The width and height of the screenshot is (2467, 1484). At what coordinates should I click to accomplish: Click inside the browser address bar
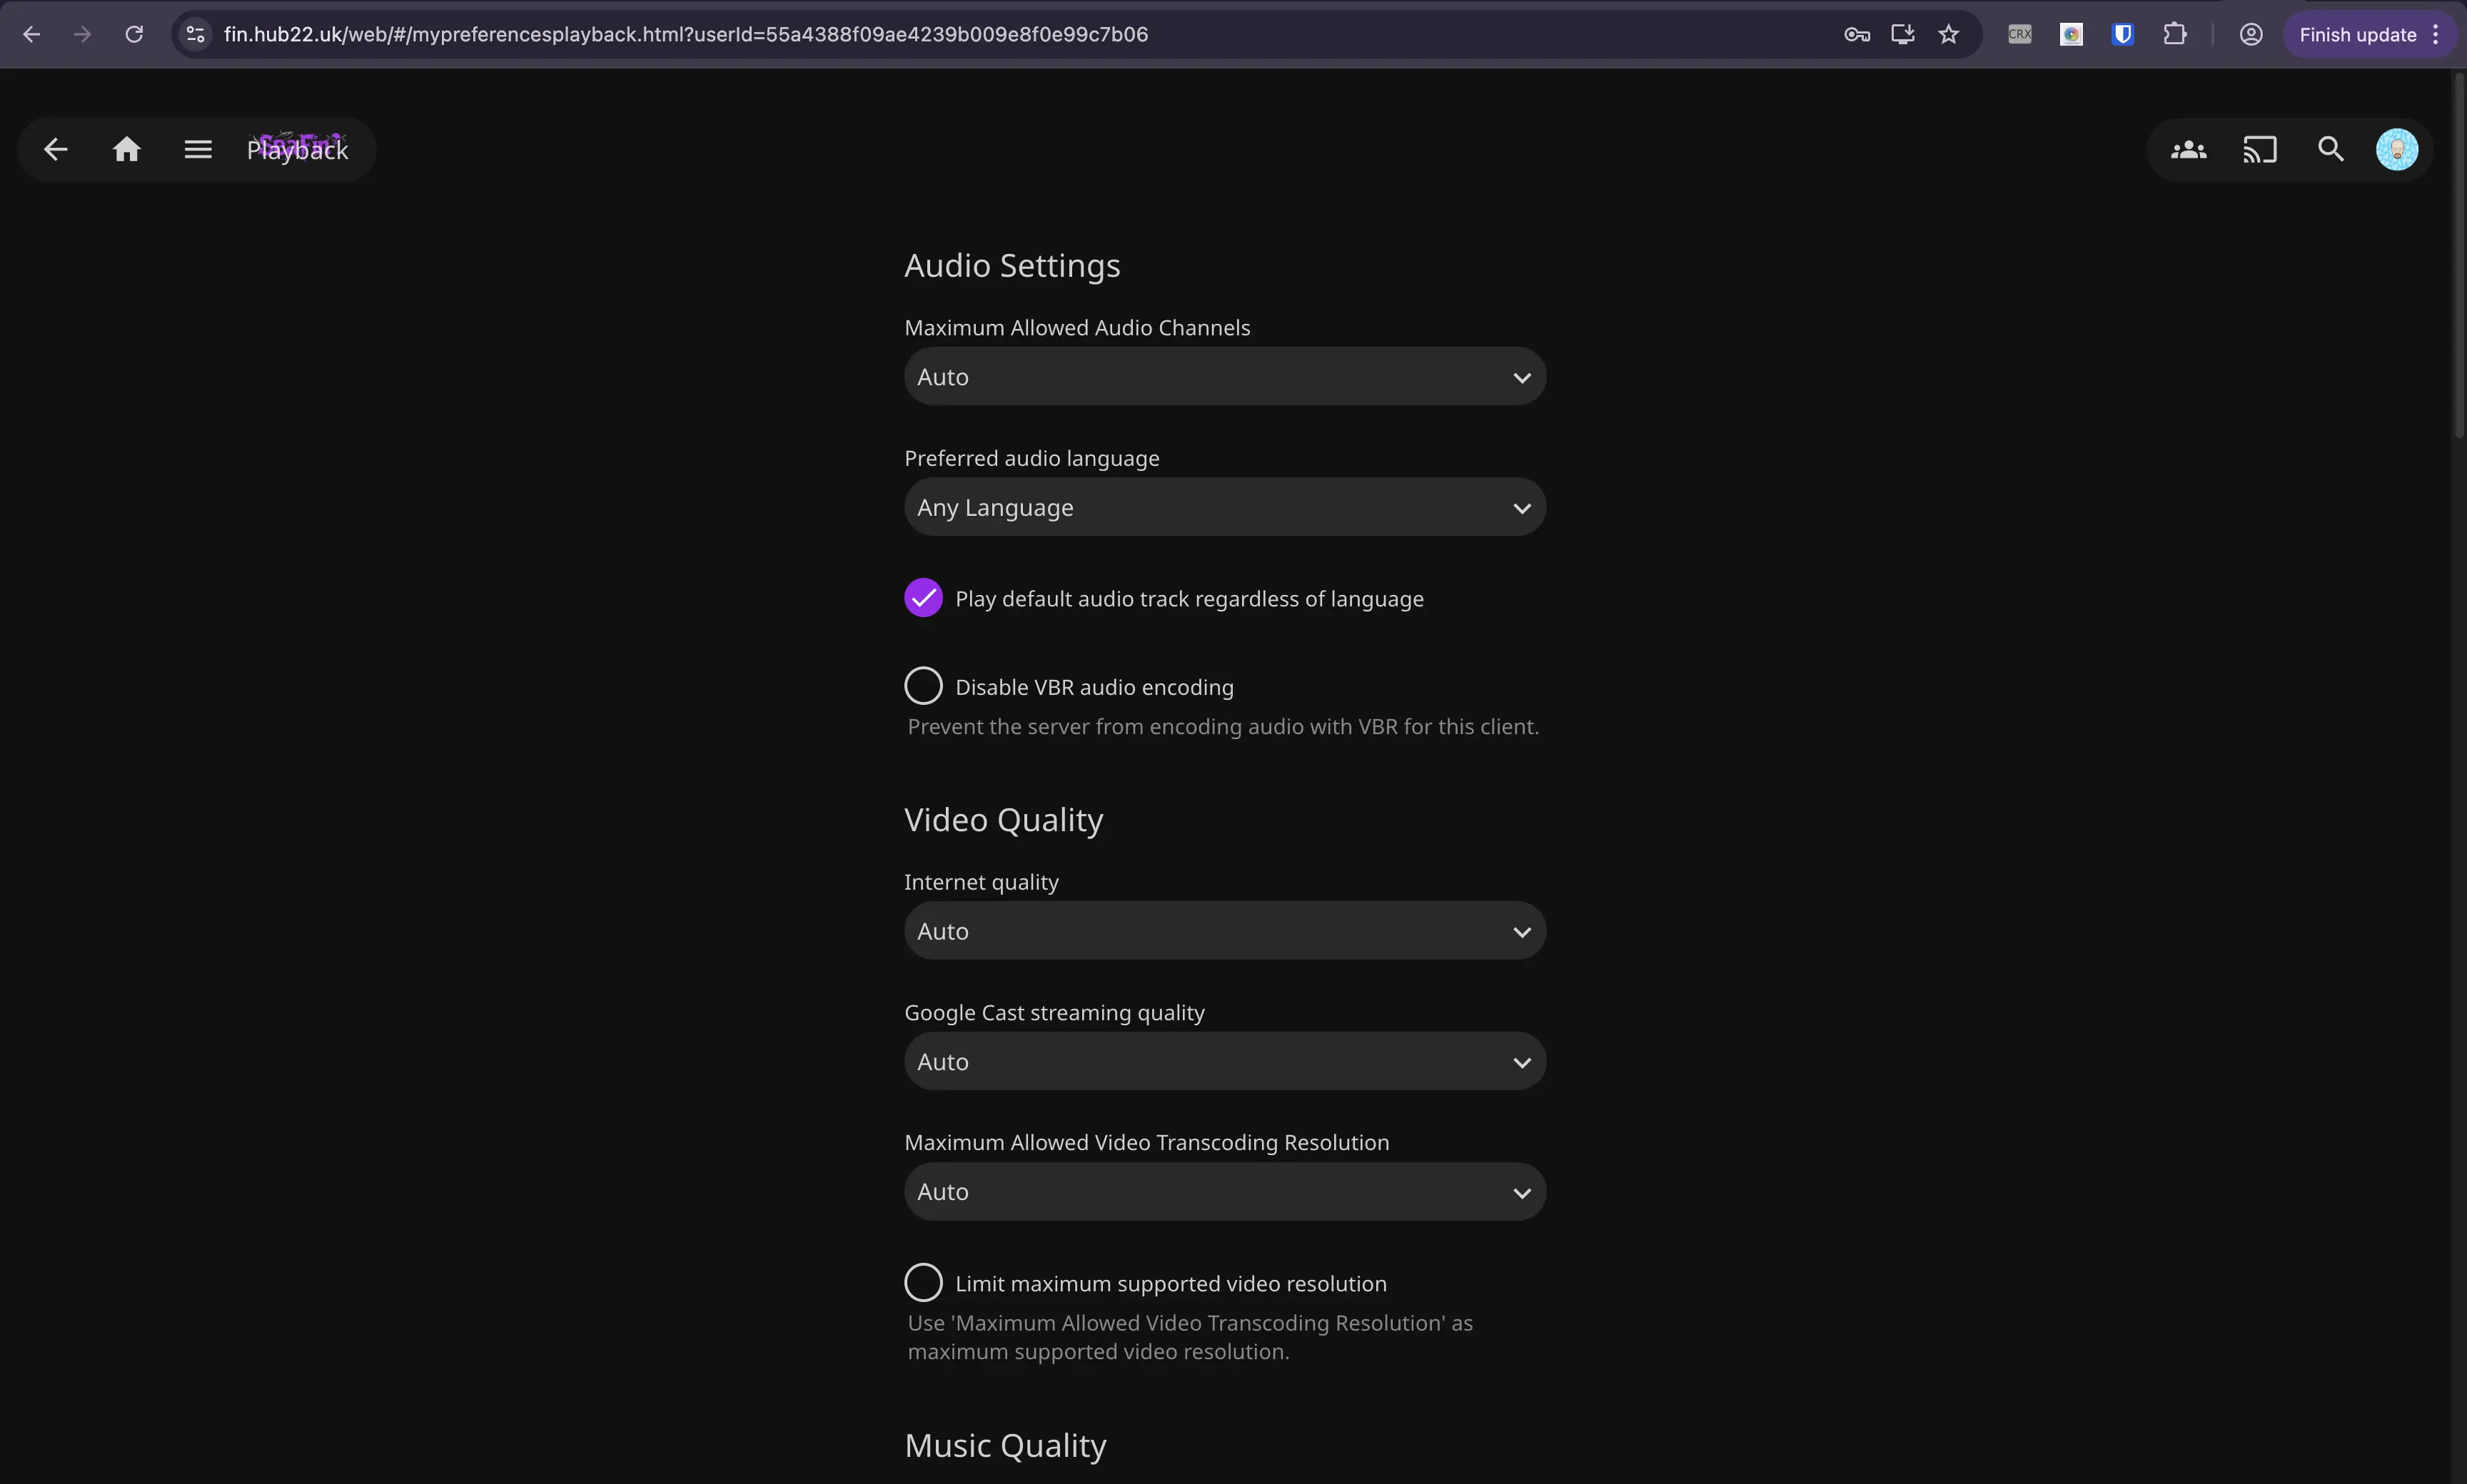pos(700,33)
